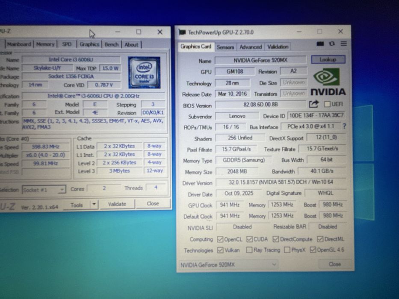This screenshot has width=399, height=299.
Task: Click the Intel Core i3 badge
Action: tap(144, 73)
